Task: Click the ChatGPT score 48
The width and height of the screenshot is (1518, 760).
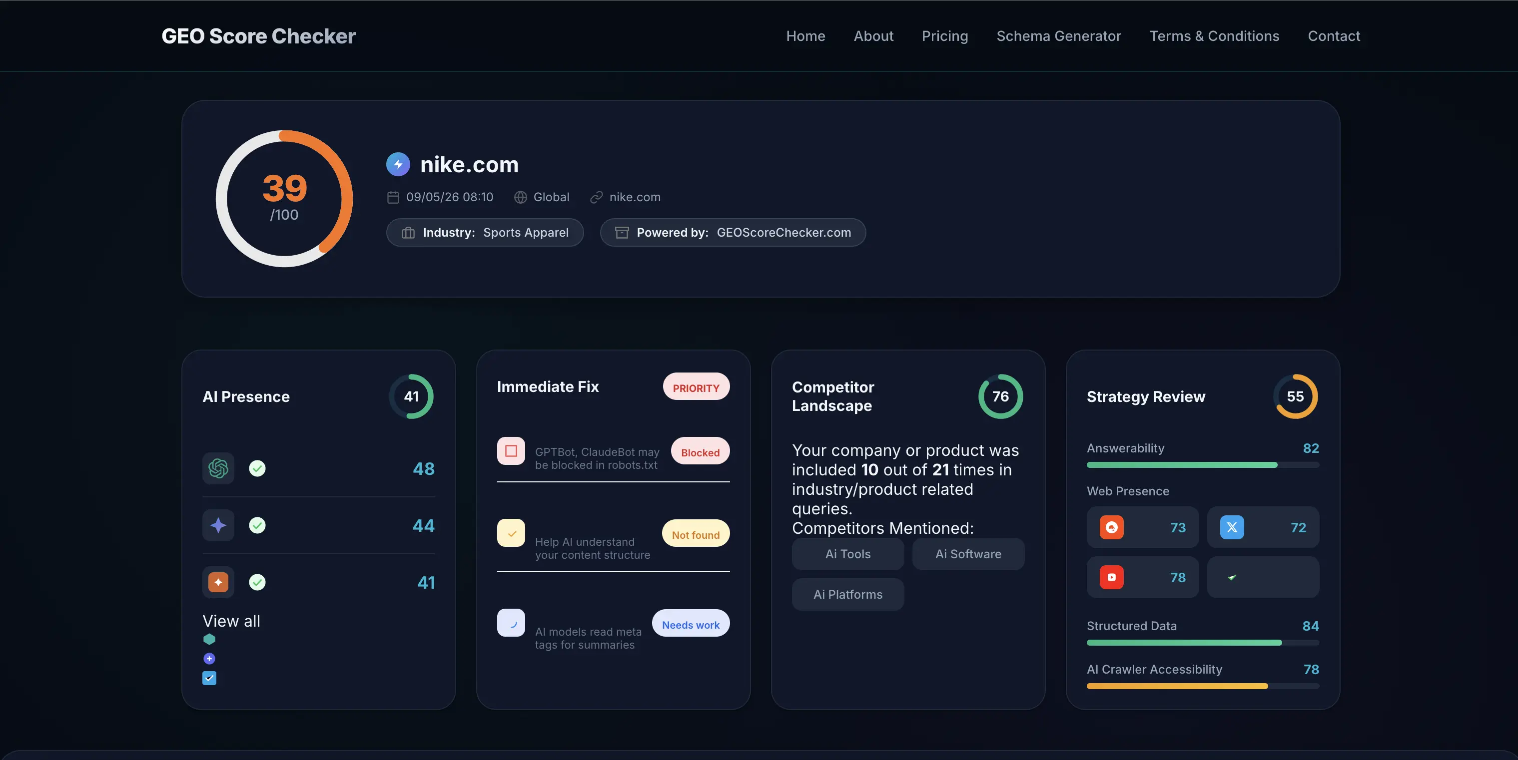Action: click(x=423, y=468)
